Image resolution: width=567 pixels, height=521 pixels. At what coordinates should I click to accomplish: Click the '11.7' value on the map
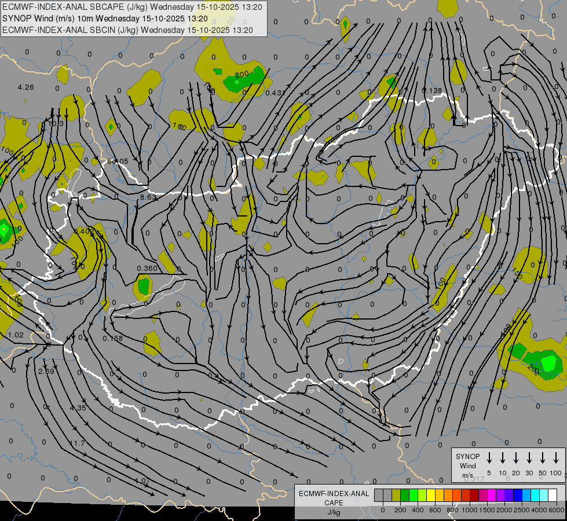(x=77, y=443)
